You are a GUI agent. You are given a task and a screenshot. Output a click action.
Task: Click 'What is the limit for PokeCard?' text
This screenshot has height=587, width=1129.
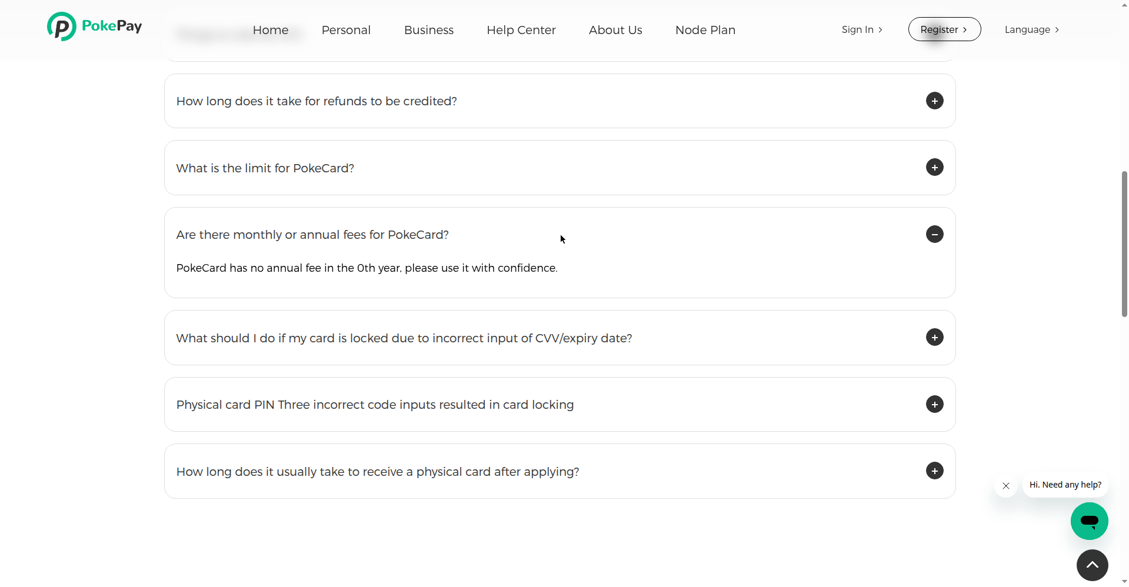point(265,168)
